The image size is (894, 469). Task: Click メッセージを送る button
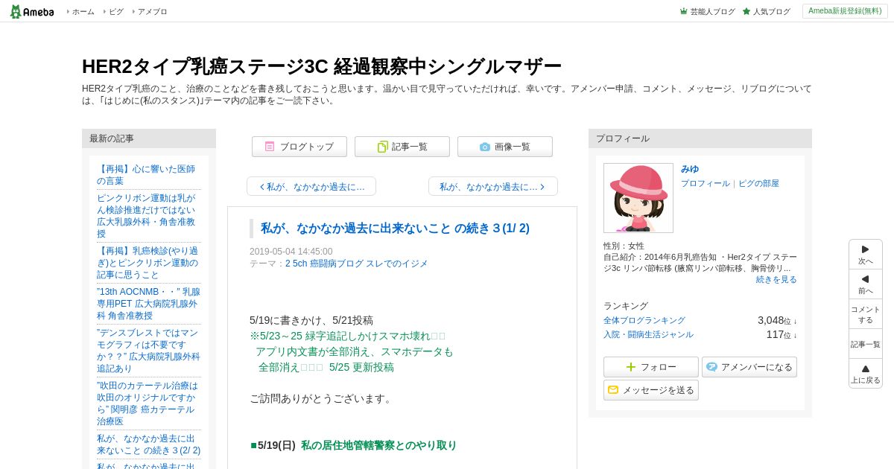pyautogui.click(x=651, y=390)
